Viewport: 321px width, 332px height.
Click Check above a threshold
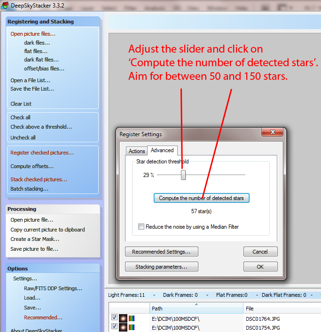coord(41,127)
